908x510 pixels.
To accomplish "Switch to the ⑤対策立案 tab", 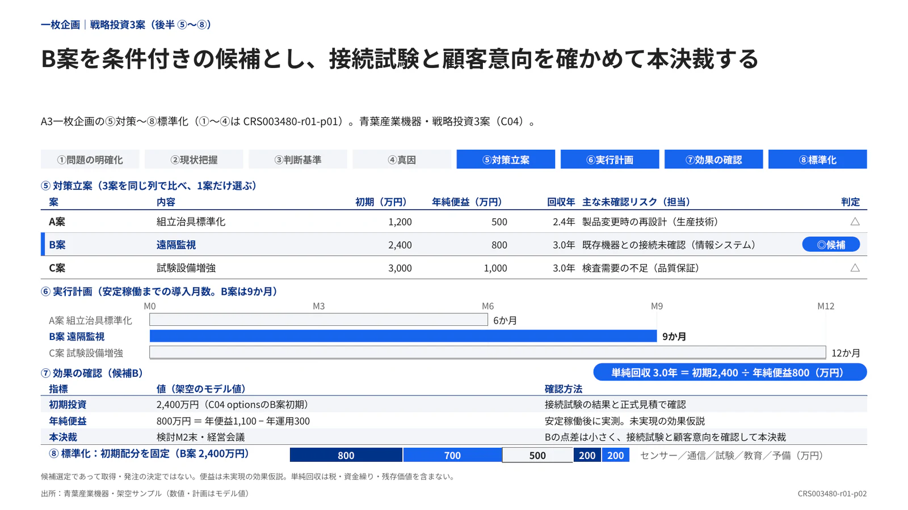I will pyautogui.click(x=506, y=159).
